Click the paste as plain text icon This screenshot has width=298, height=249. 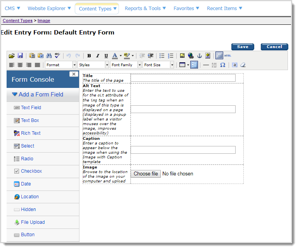pos(32,56)
